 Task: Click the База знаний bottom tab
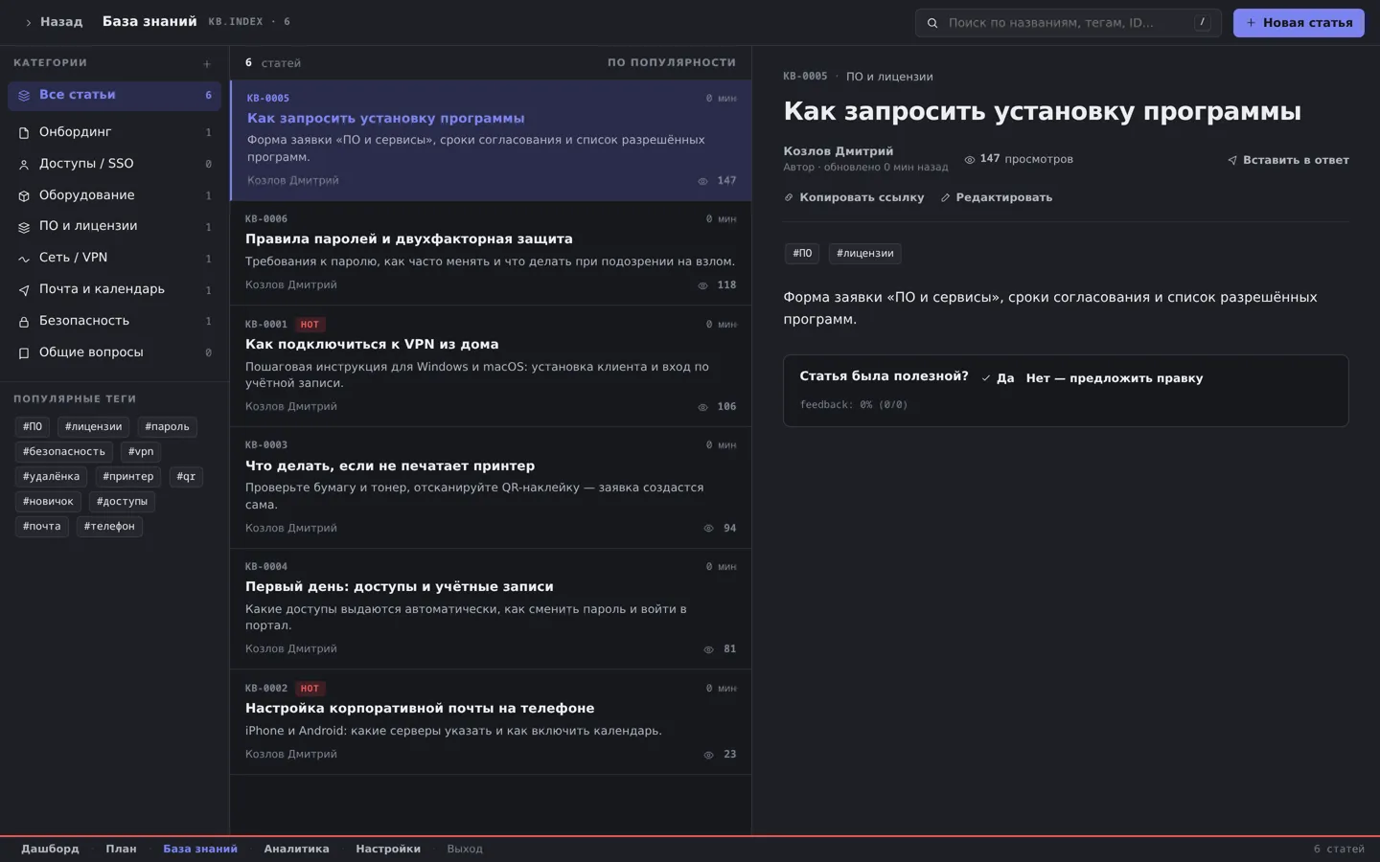[x=200, y=849]
